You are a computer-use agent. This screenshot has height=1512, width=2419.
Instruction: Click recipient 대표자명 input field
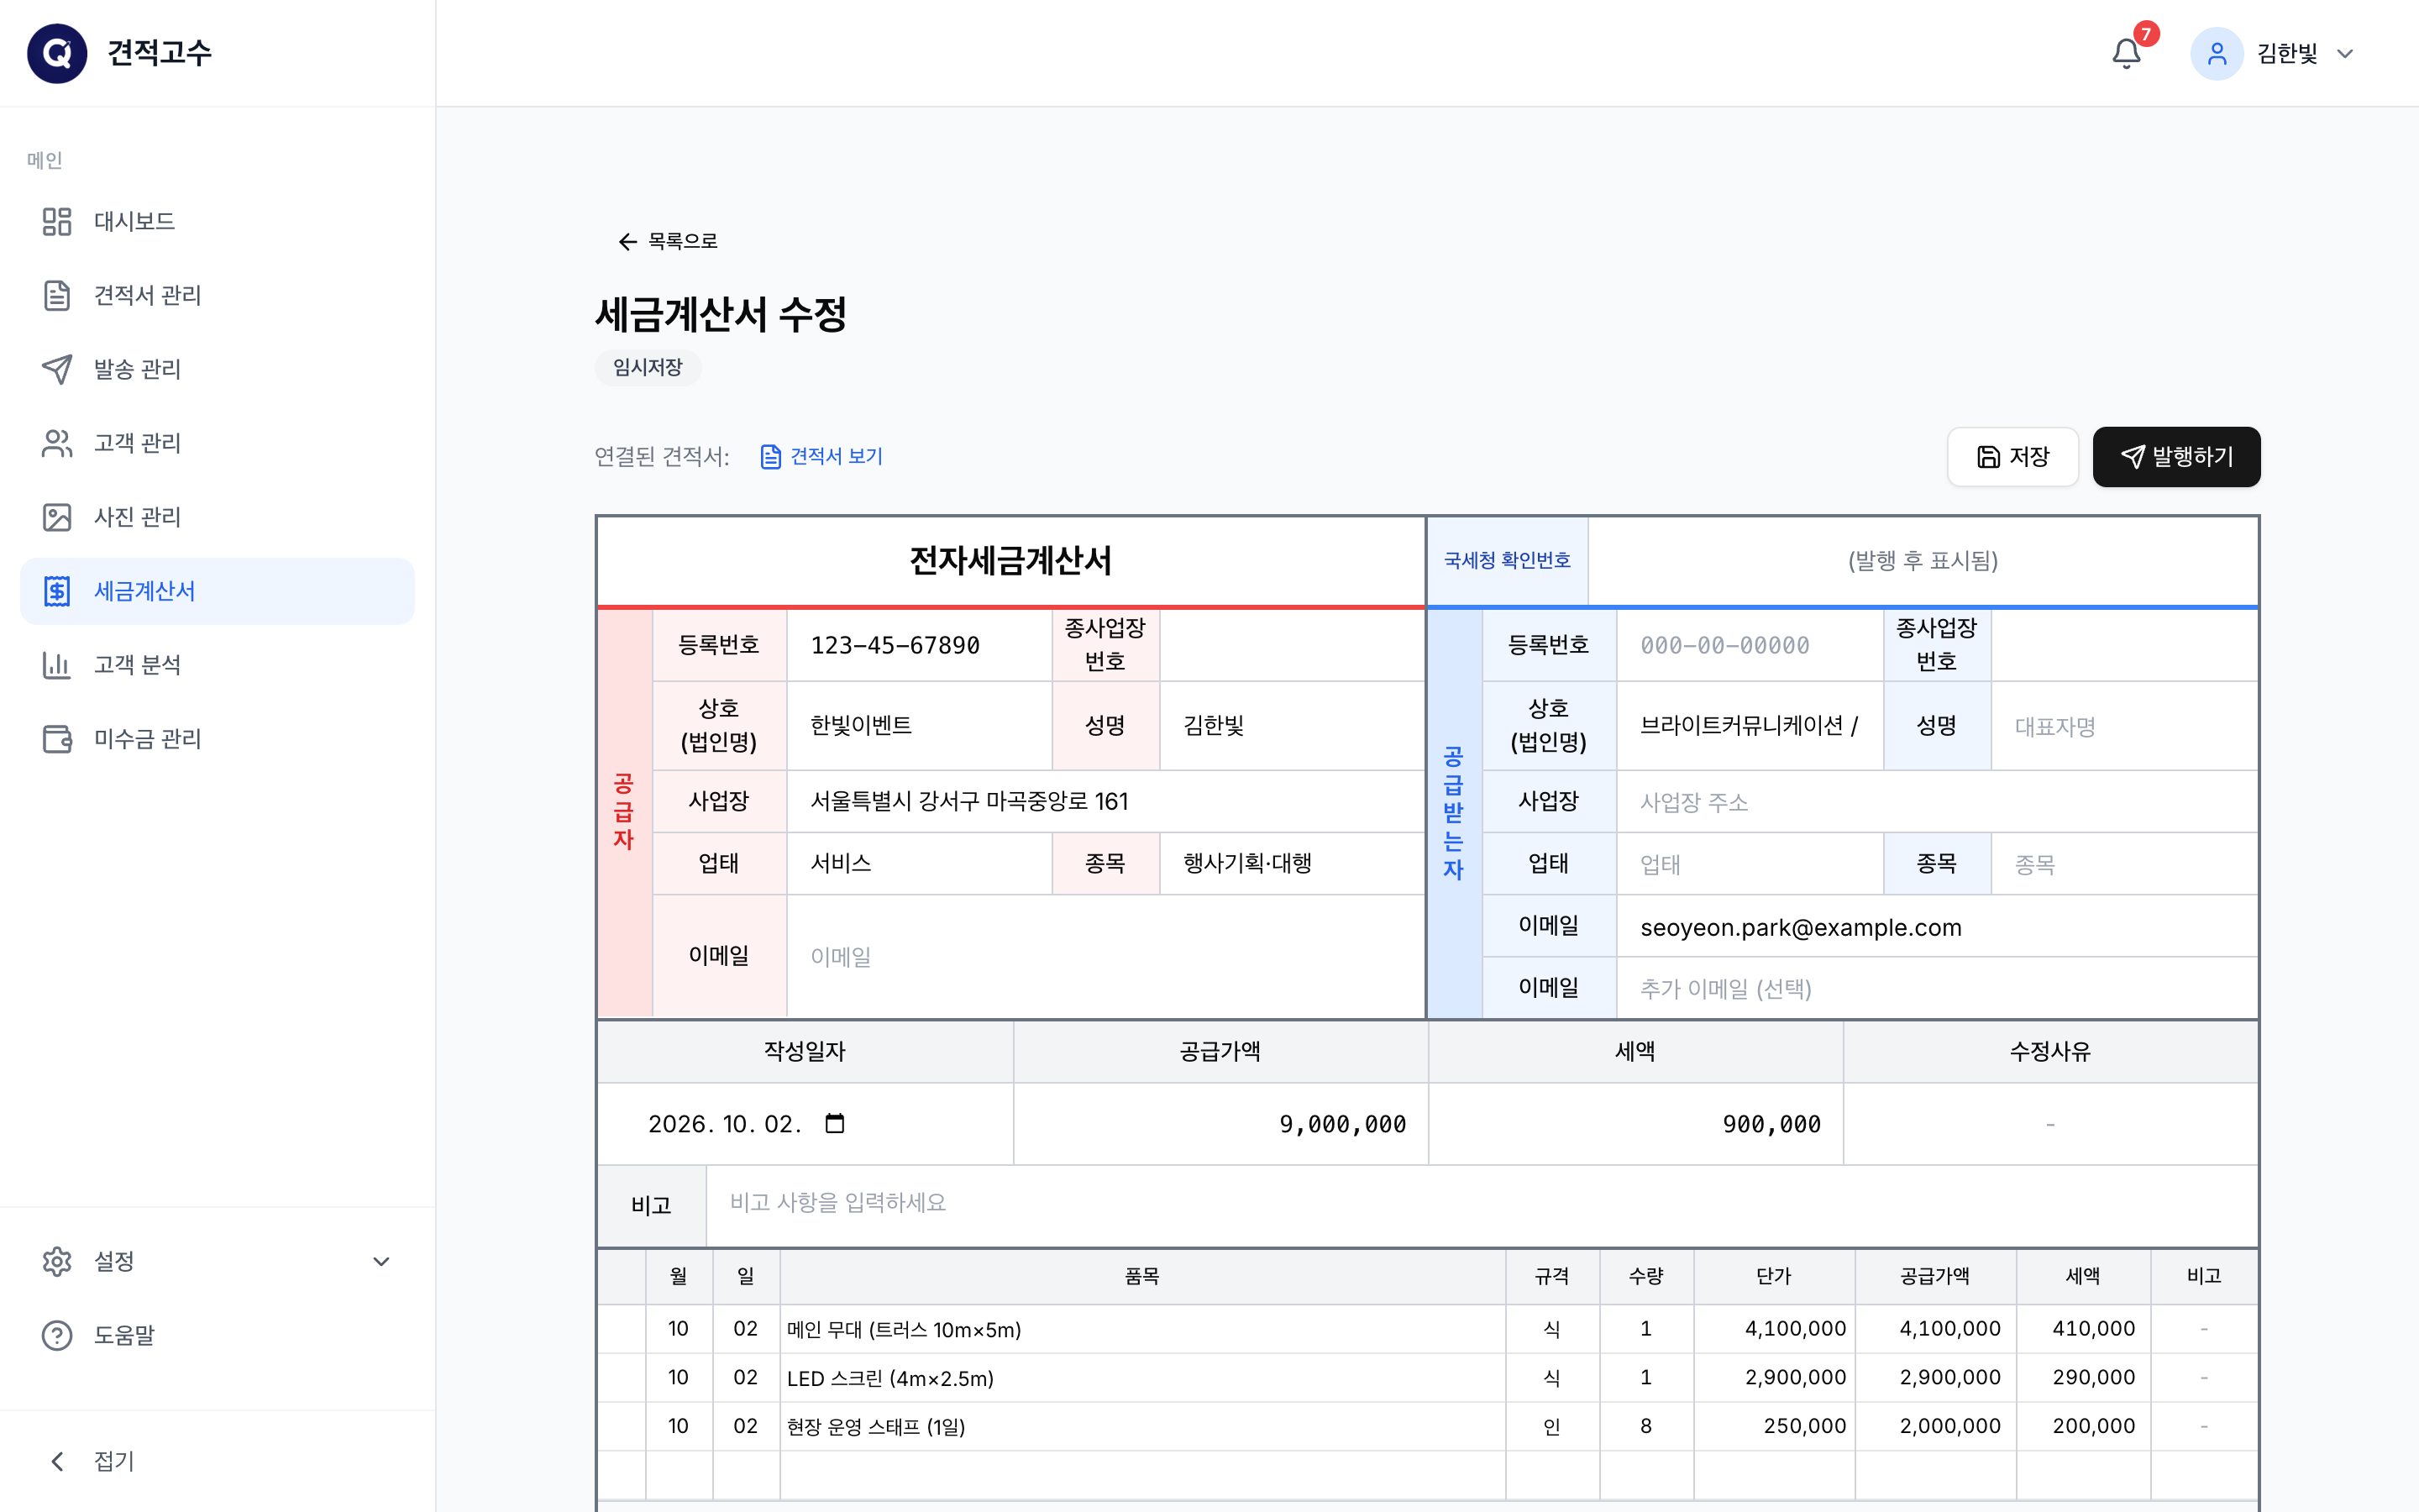pyautogui.click(x=2124, y=726)
